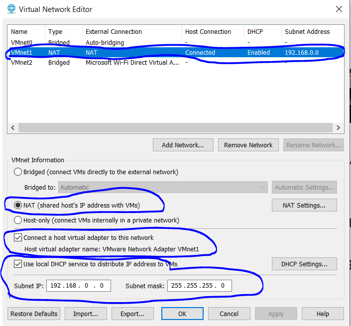Close the Virtual Network Editor window
The width and height of the screenshot is (351, 326).
pos(339,9)
